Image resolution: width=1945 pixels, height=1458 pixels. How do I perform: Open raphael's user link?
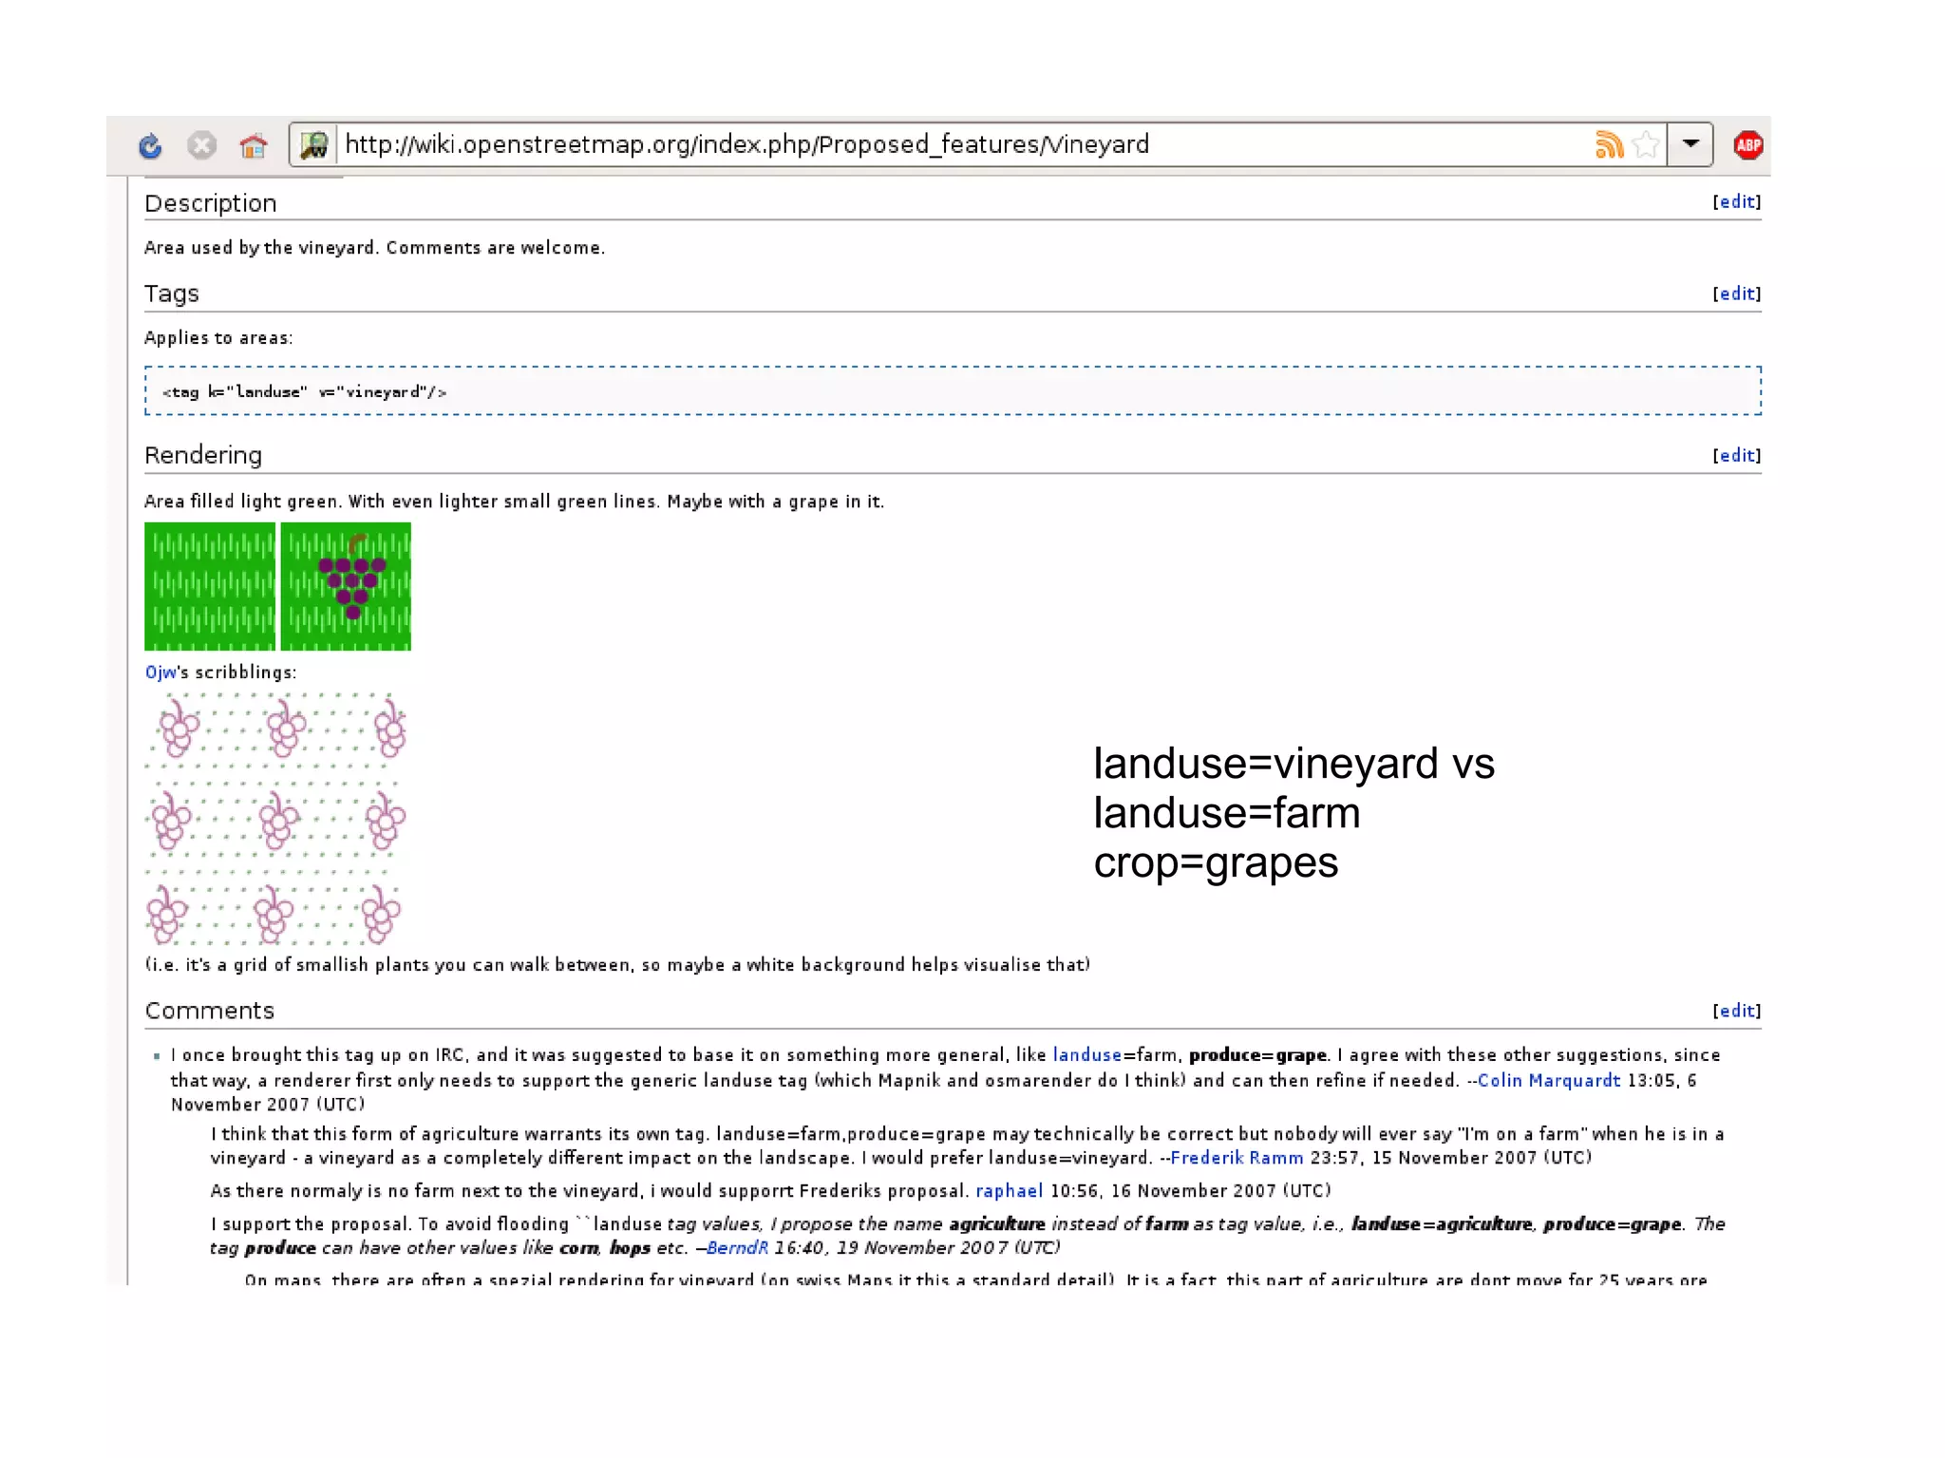1009,1191
